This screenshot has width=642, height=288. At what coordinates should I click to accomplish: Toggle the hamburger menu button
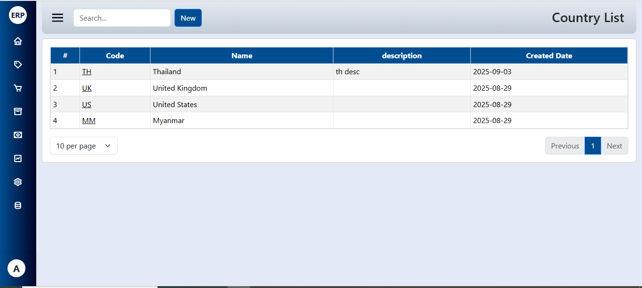[57, 18]
